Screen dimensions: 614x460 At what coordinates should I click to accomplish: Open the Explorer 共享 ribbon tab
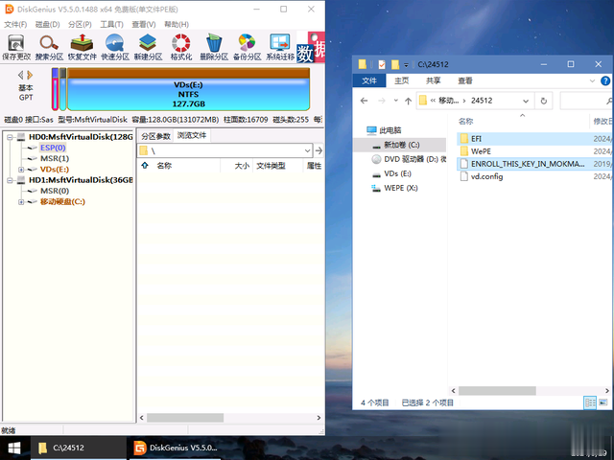pyautogui.click(x=433, y=80)
